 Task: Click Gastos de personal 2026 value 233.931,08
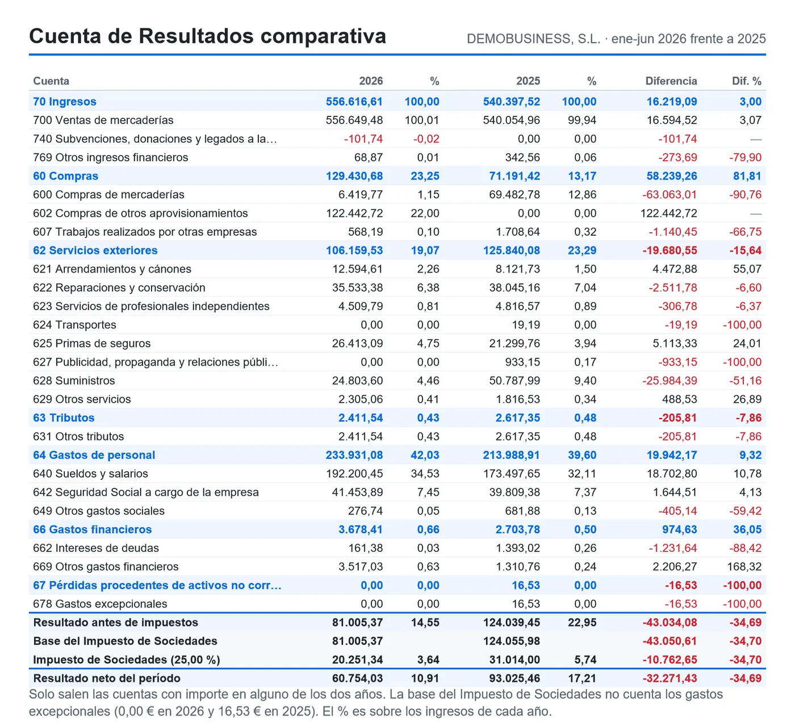click(354, 455)
